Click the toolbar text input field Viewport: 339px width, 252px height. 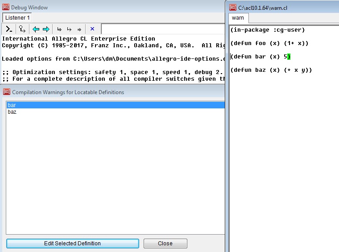[x=161, y=29]
